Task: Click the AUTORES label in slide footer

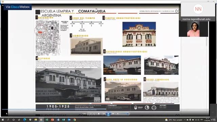Action: click(x=163, y=105)
